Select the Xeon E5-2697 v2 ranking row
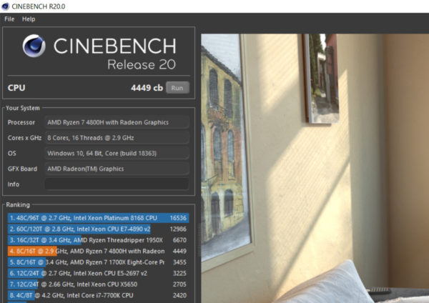Image resolution: width=429 pixels, height=303 pixels. coord(99,273)
